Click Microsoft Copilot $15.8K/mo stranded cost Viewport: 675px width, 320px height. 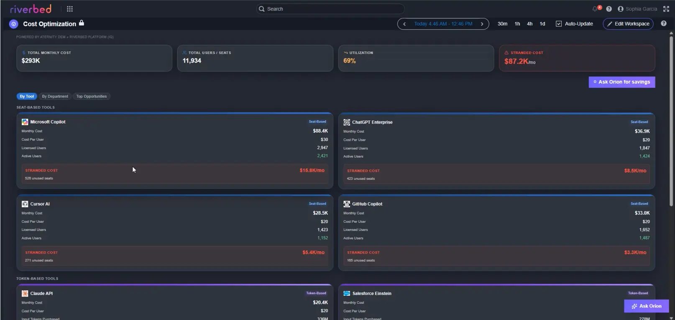pos(312,170)
